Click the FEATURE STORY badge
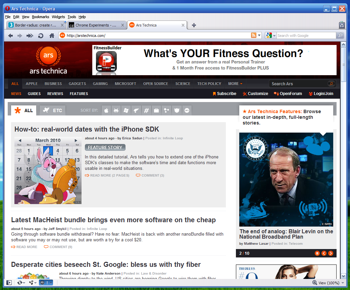This screenshot has height=290, width=350. [105, 147]
